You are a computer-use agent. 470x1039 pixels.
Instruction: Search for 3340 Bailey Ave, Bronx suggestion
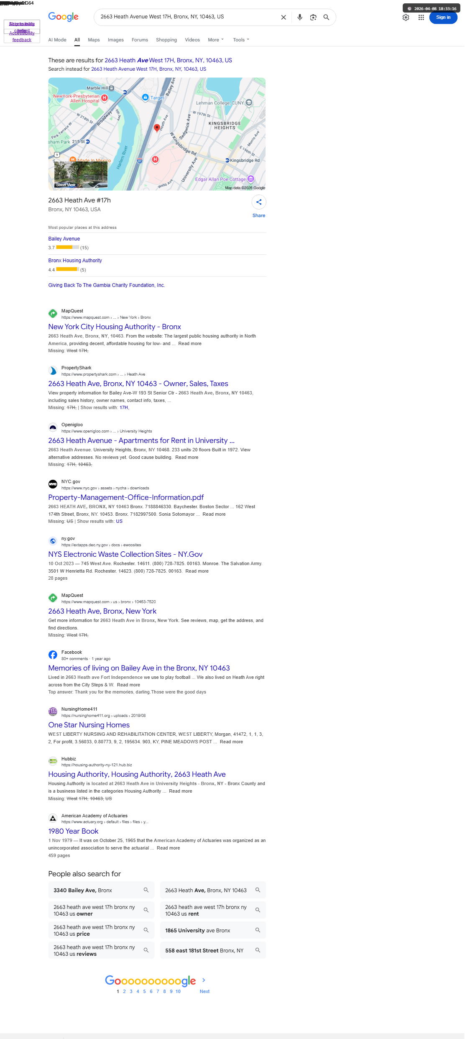tap(101, 890)
